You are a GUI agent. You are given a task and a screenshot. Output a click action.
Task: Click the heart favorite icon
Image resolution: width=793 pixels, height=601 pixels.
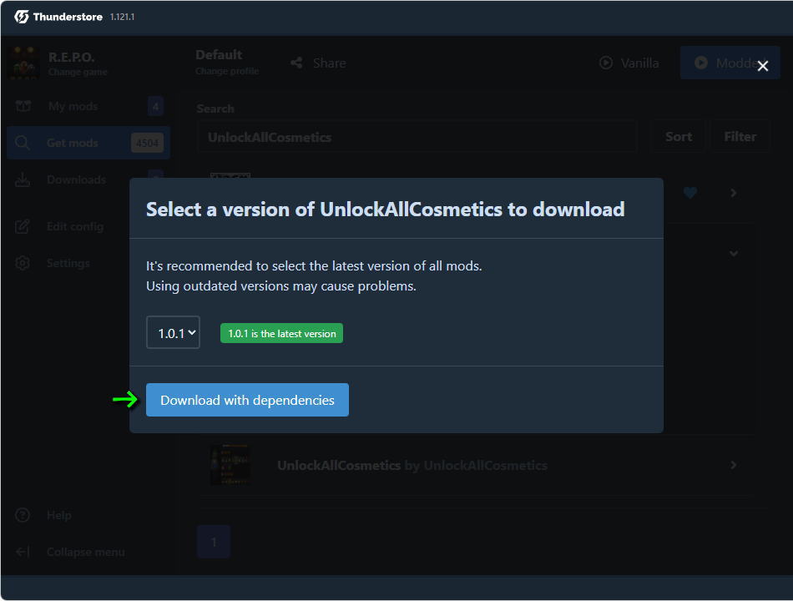pyautogui.click(x=689, y=193)
